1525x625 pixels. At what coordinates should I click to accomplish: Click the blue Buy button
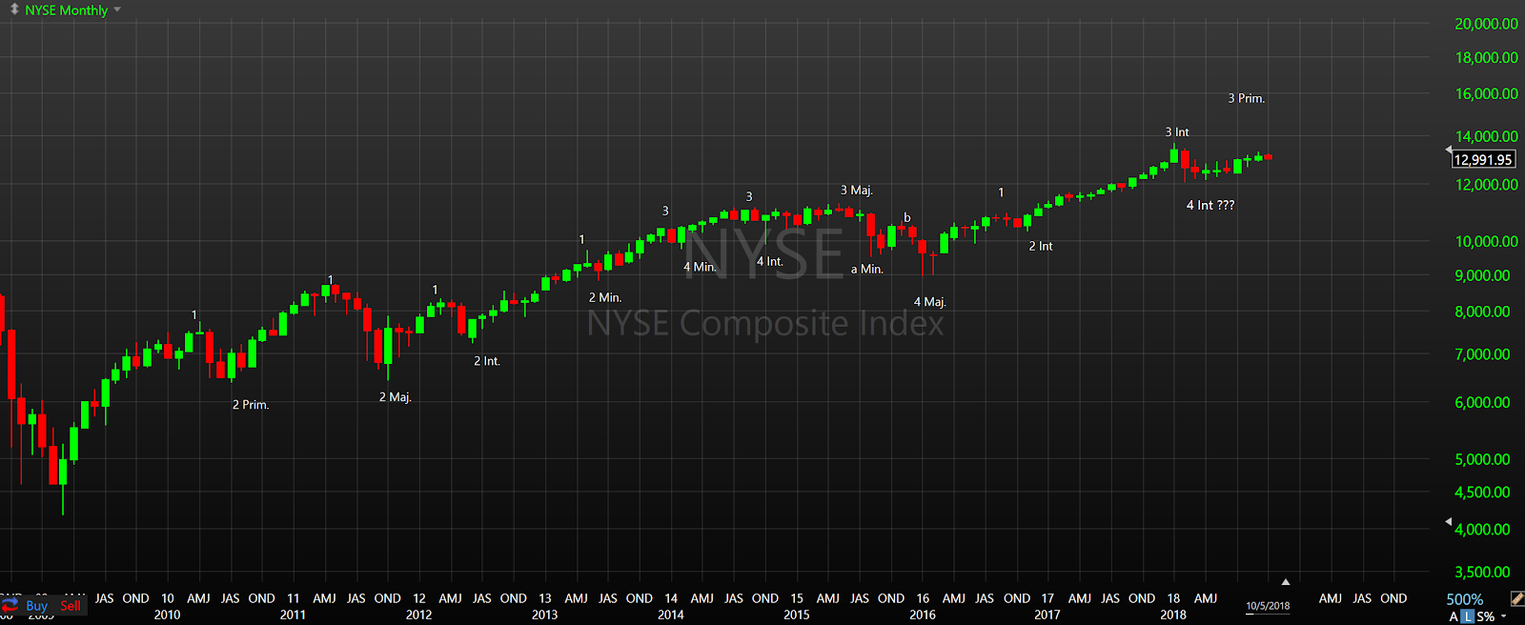pos(36,606)
